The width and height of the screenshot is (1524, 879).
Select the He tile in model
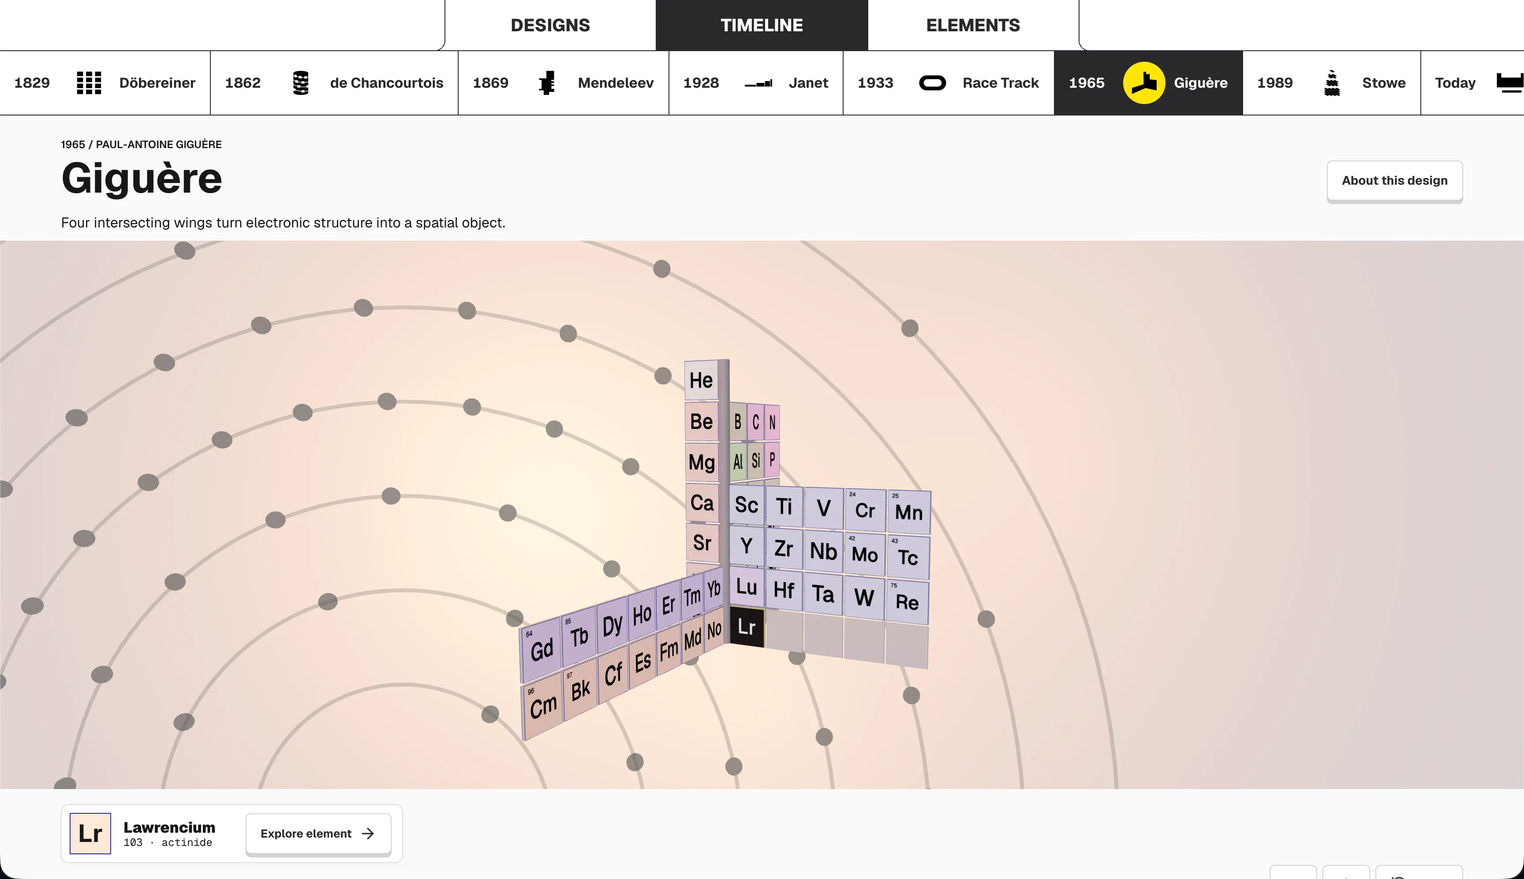coord(701,380)
